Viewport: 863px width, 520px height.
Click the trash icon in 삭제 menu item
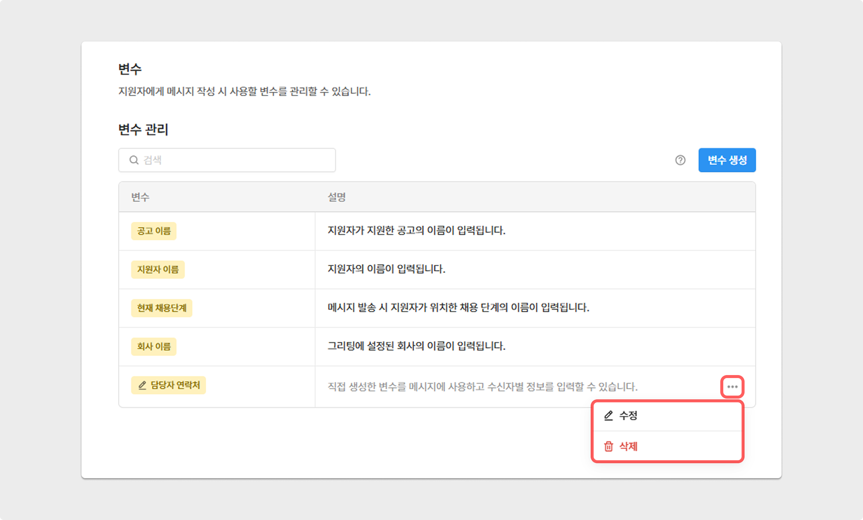click(x=608, y=446)
